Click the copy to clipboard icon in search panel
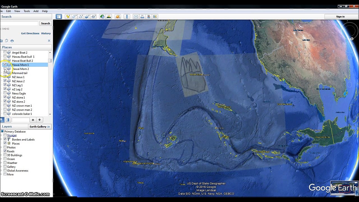This screenshot has width=359, height=202. 6,41
